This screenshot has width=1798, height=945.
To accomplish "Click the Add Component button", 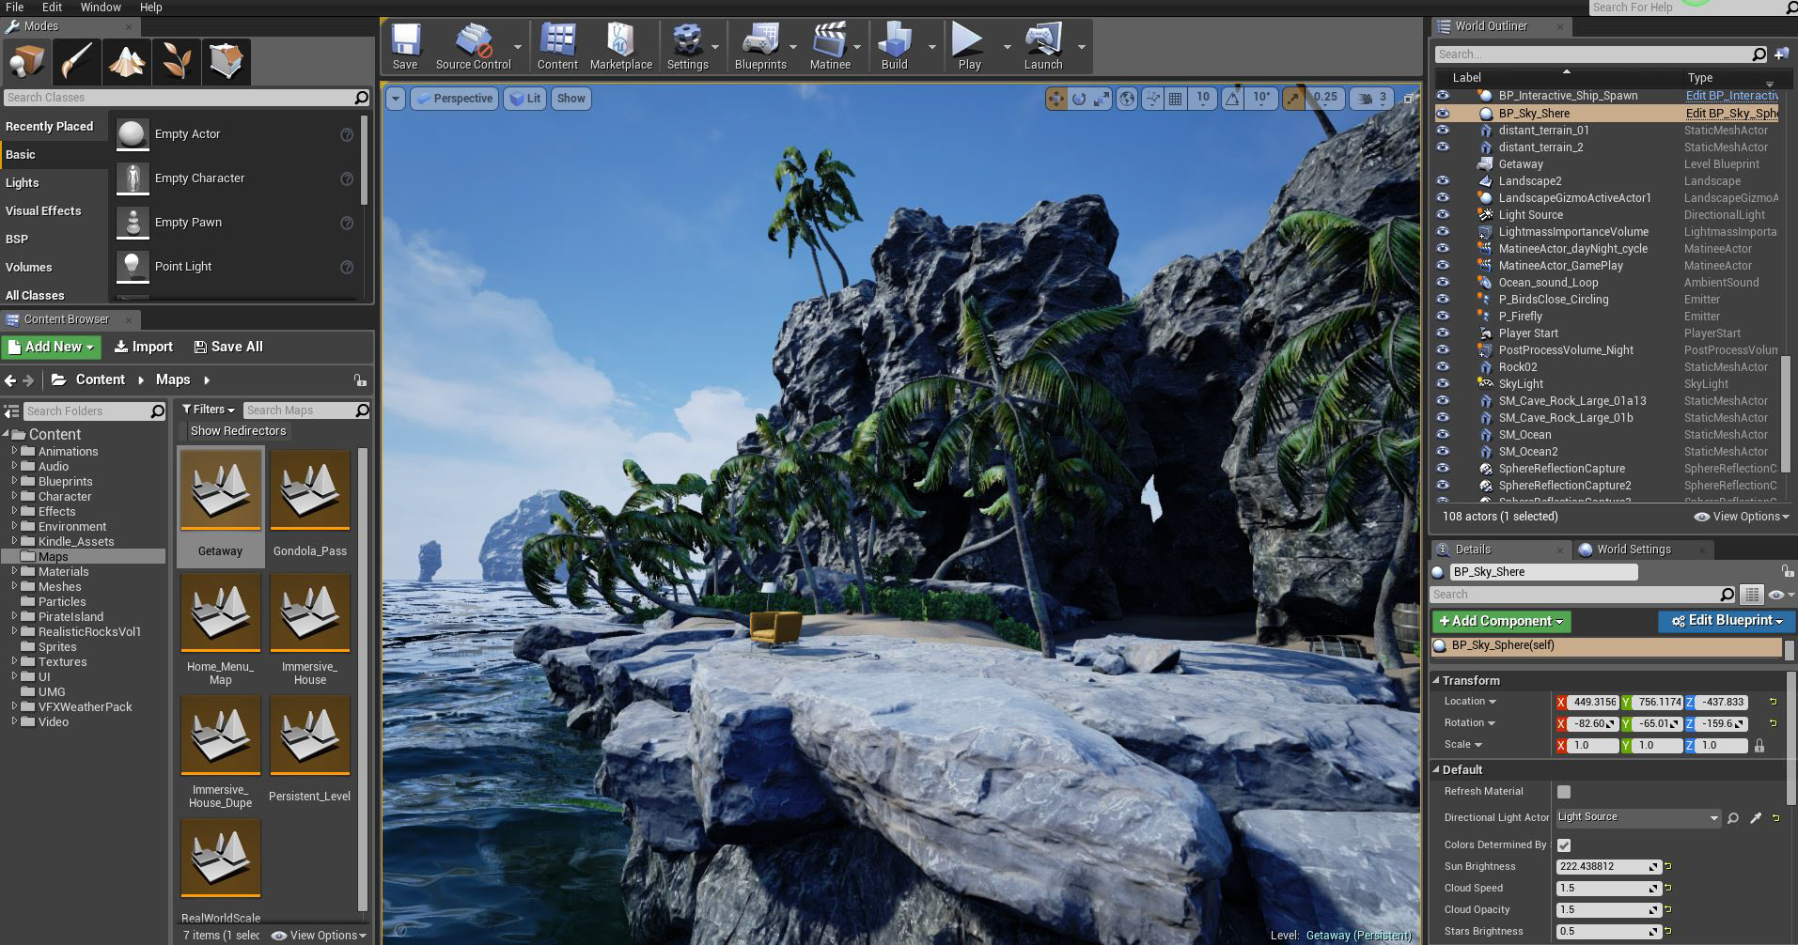I will click(1500, 621).
